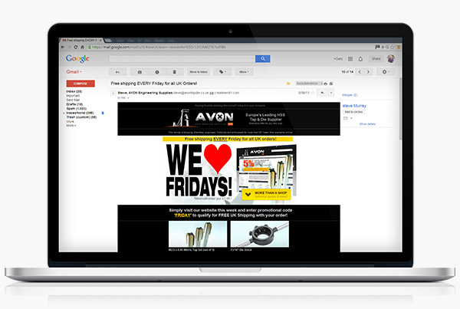
Task: Close the Free shipping browser tab
Action: click(100, 40)
